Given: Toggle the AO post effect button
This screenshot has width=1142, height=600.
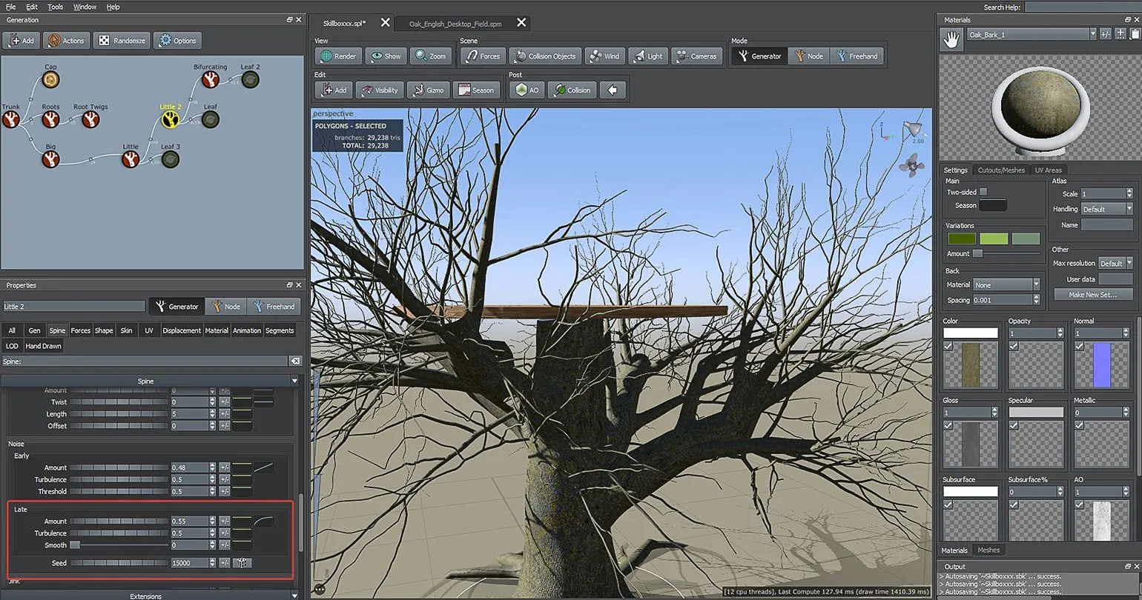Looking at the screenshot, I should click(527, 90).
